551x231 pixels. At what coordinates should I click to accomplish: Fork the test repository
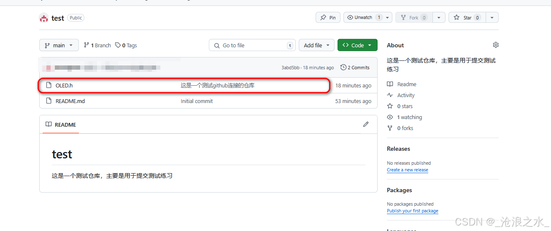[x=413, y=17]
